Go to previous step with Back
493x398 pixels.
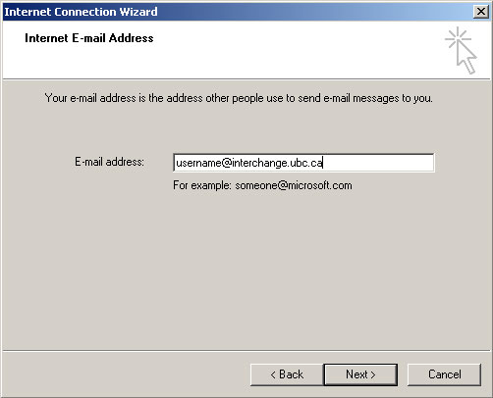pyautogui.click(x=287, y=374)
